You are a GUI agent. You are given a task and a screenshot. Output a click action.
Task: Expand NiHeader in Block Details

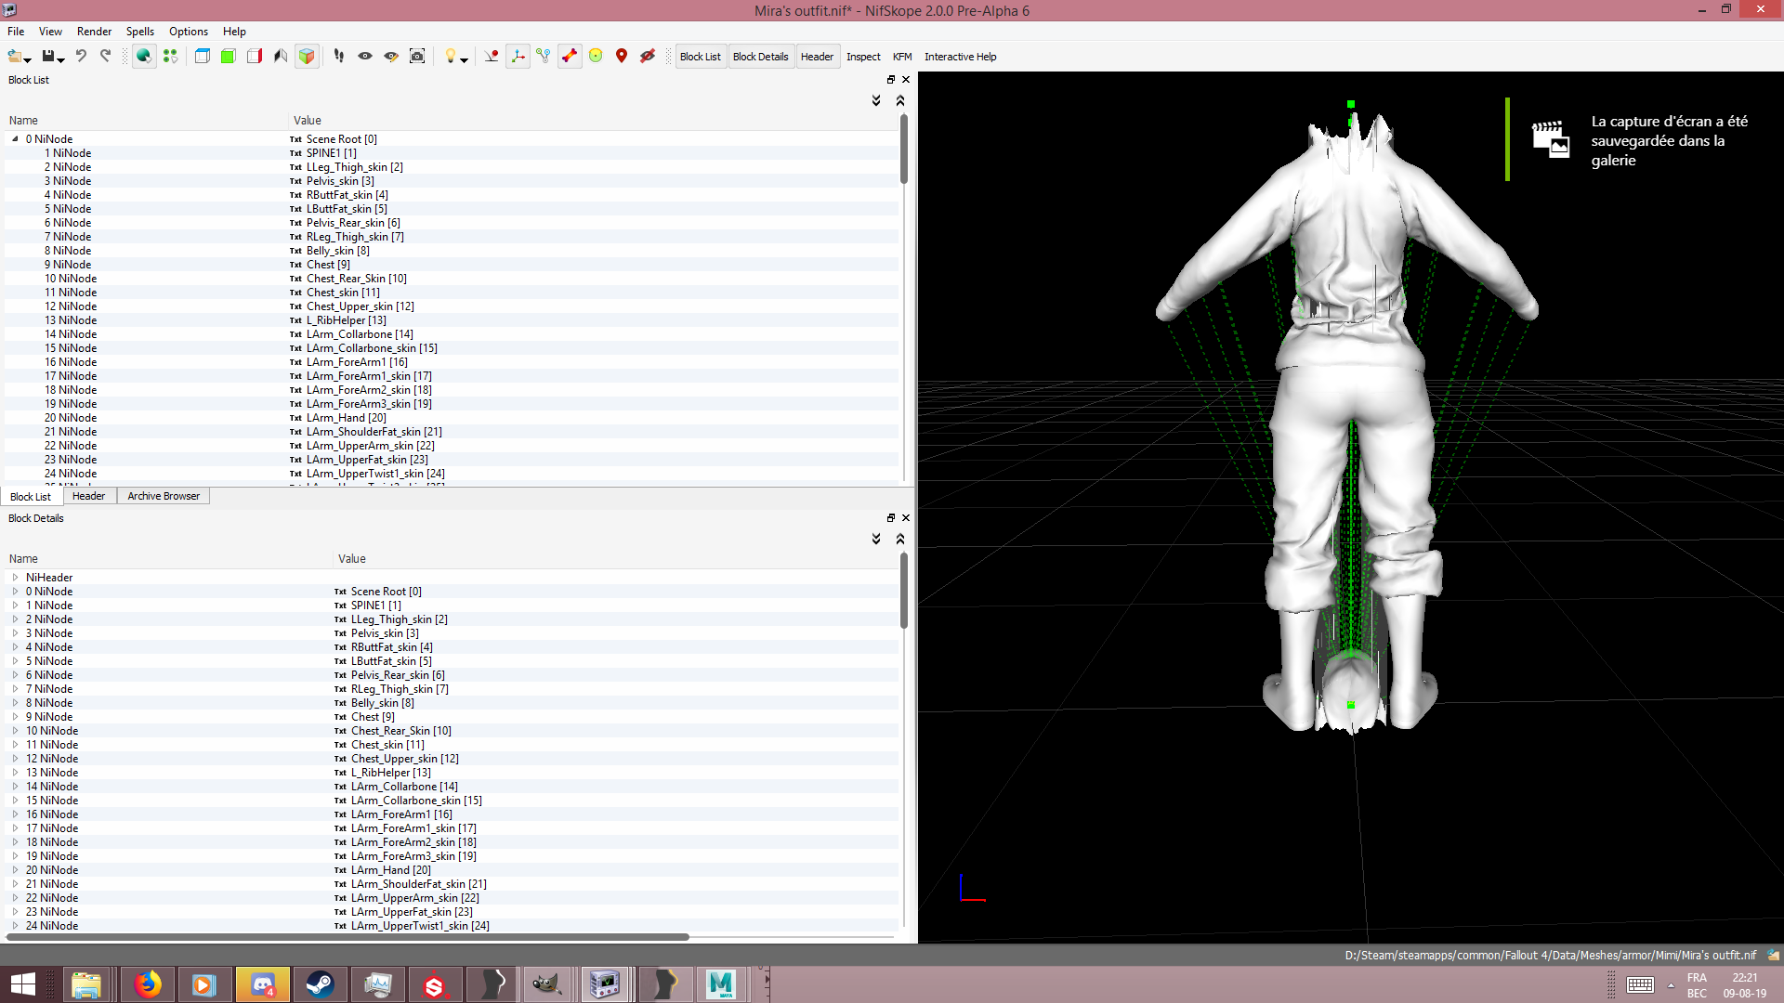15,578
